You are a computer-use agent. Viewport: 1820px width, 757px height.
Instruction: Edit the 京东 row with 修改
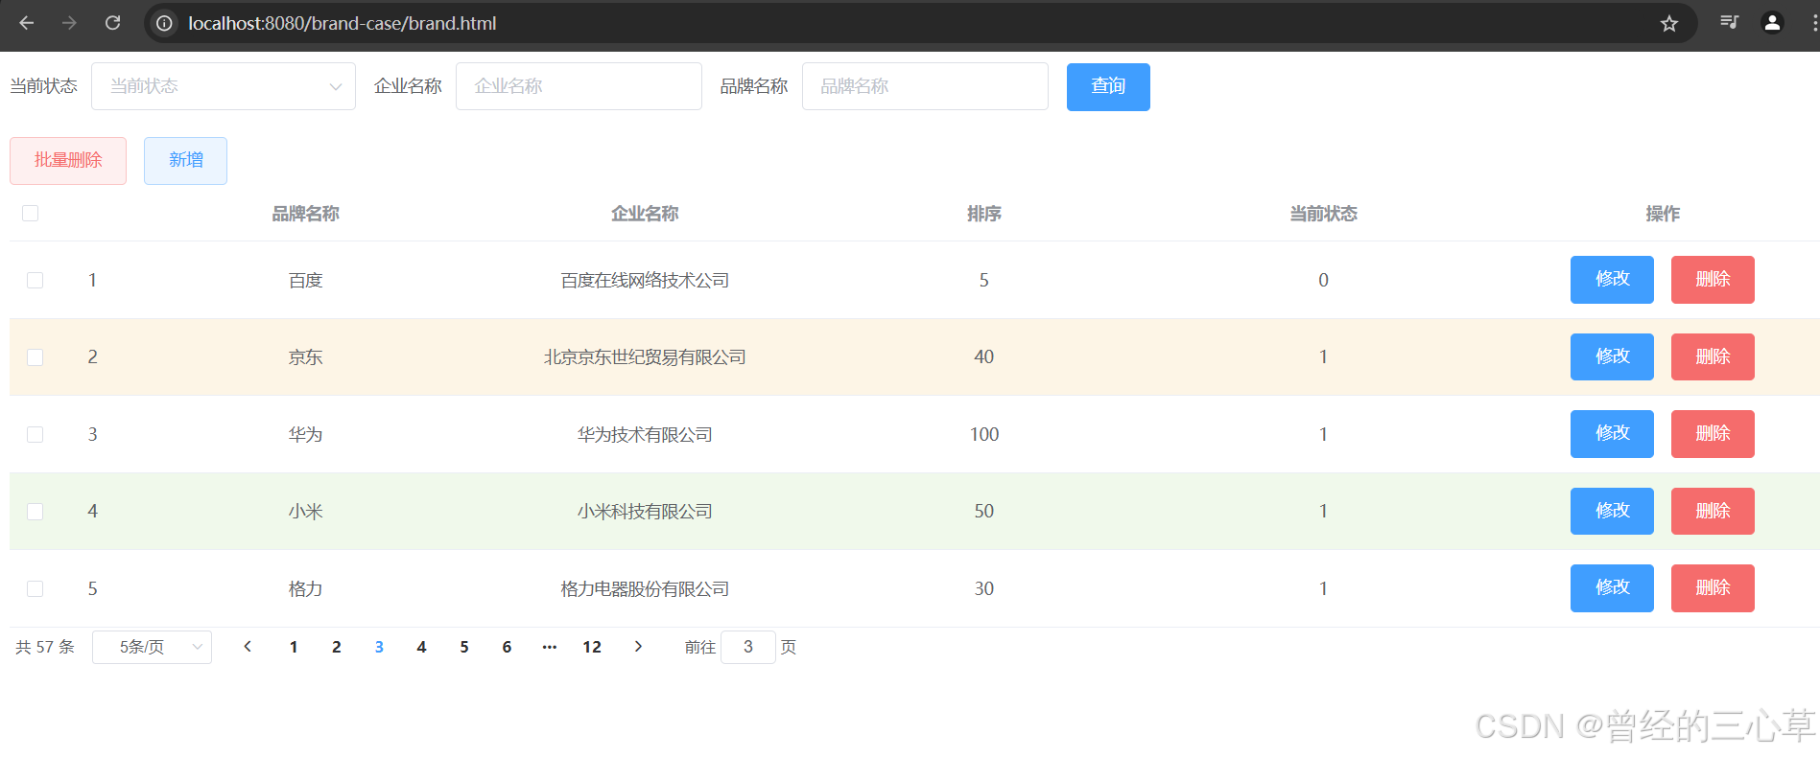point(1612,357)
